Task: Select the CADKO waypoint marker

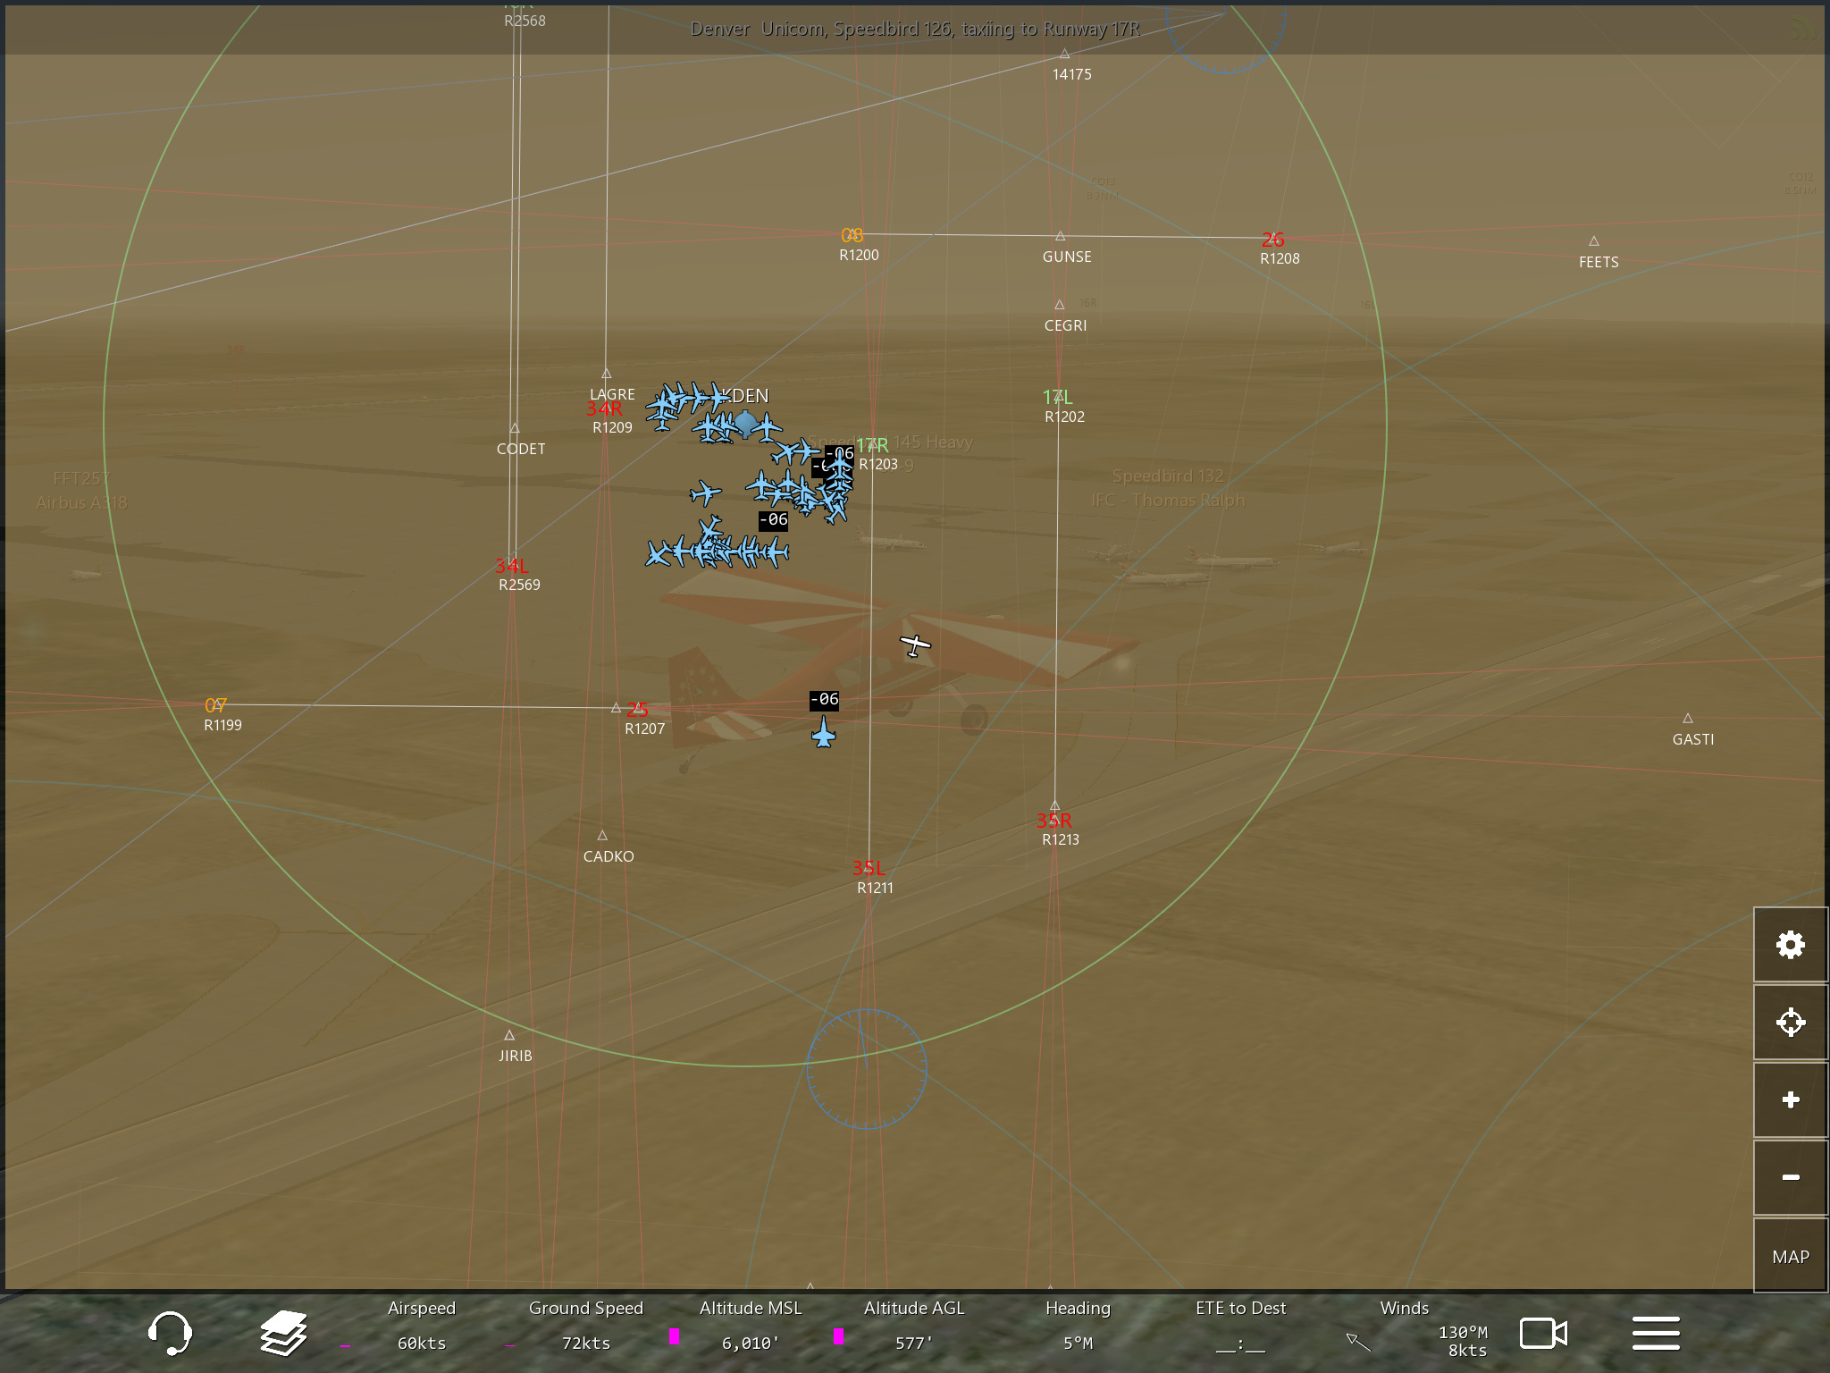Action: coord(602,836)
